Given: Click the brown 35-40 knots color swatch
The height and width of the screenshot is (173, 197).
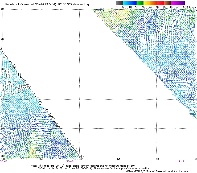Looking at the screenshot, I should click(168, 3).
